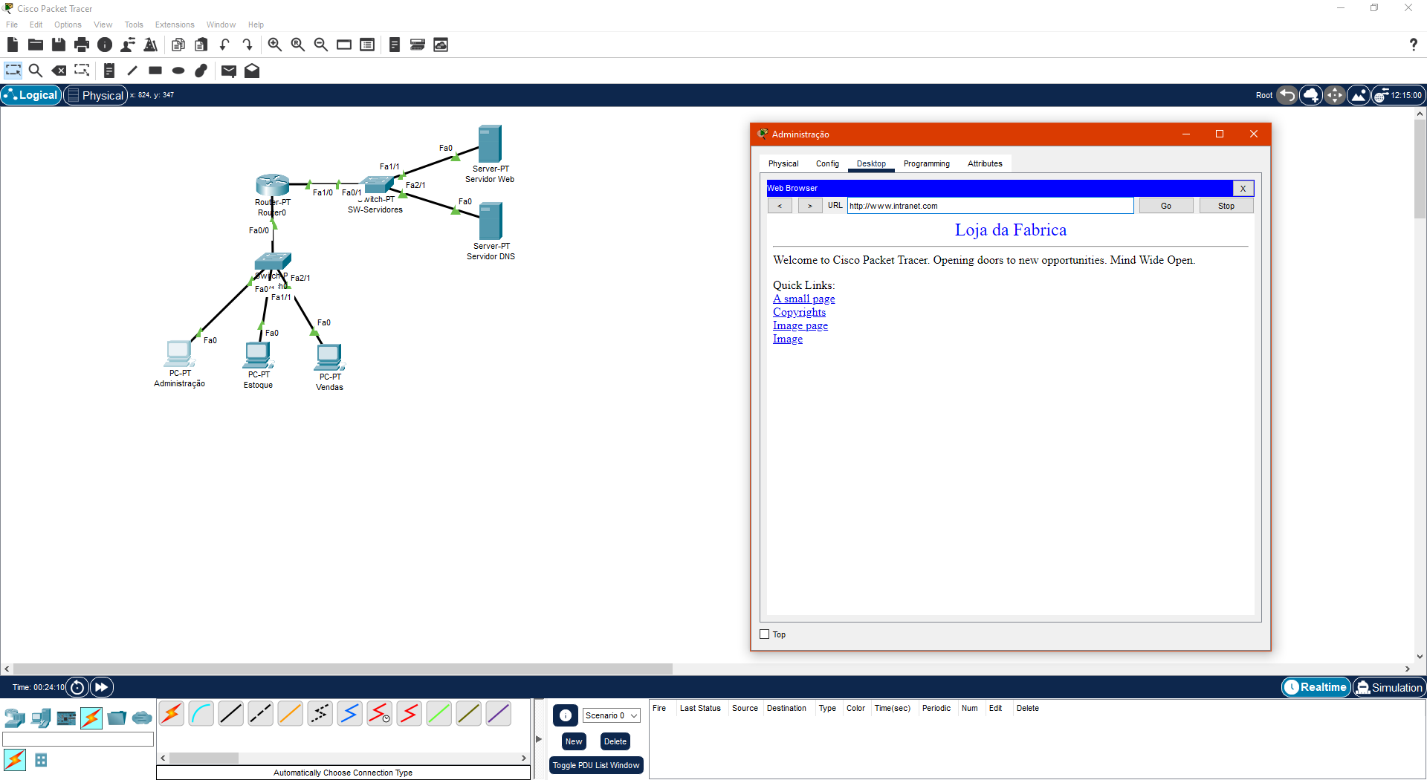Delete the current scenario
Image resolution: width=1427 pixels, height=780 pixels.
tap(615, 741)
